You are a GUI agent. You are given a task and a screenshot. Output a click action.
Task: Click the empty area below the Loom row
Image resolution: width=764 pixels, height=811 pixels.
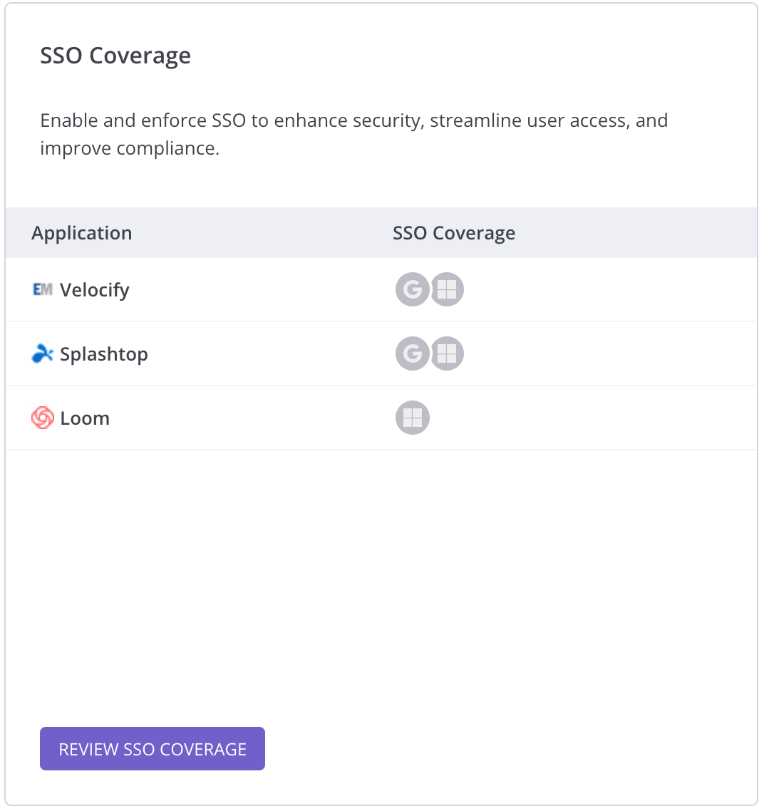[x=381, y=570]
